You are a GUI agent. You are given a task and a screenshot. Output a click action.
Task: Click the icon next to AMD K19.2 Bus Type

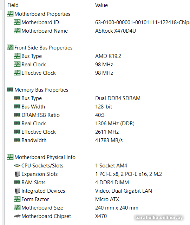point(17,56)
